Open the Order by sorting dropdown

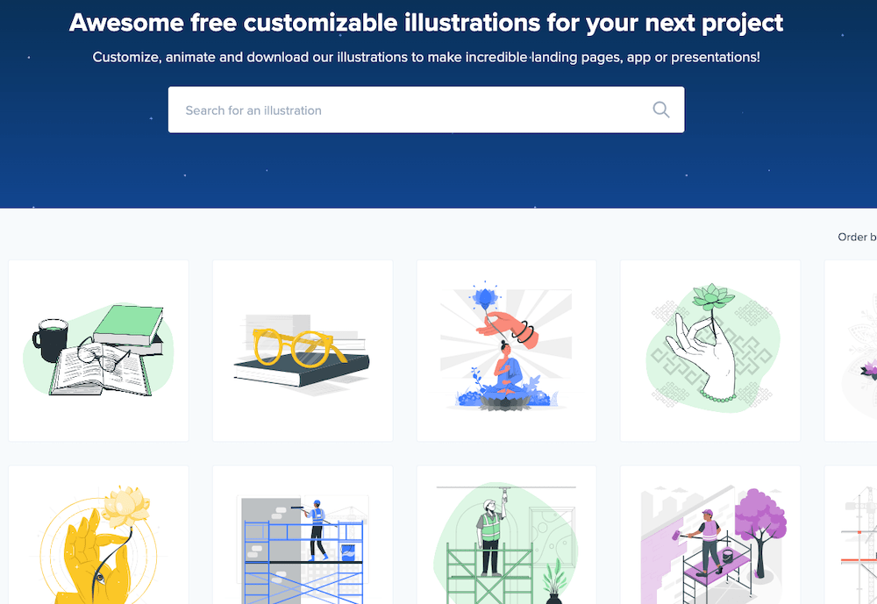point(858,237)
